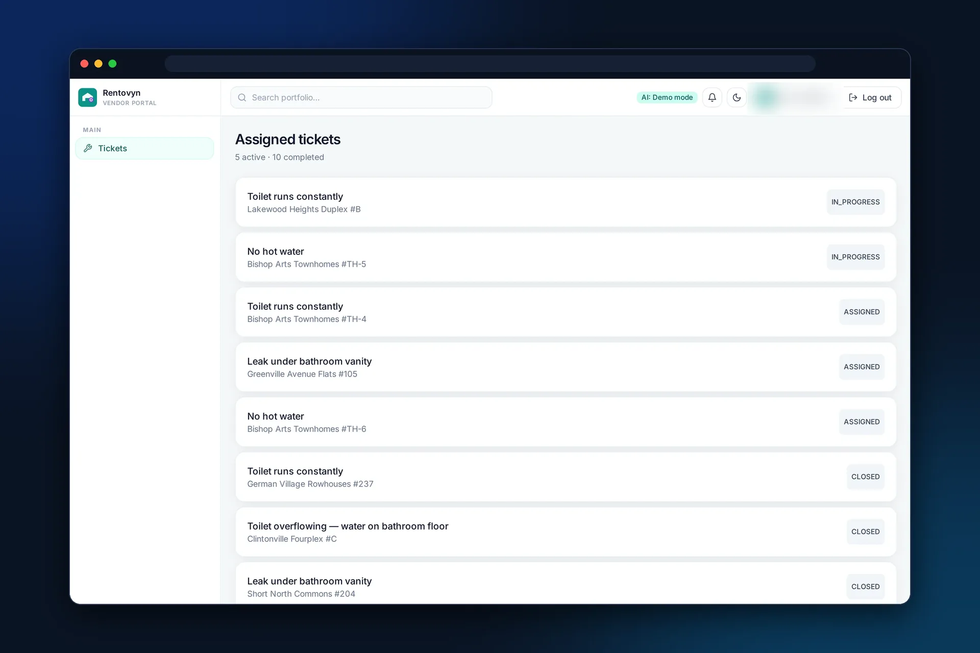Open Greenville Avenue Flats #105 ticket
Viewport: 980px width, 653px height.
pyautogui.click(x=566, y=367)
